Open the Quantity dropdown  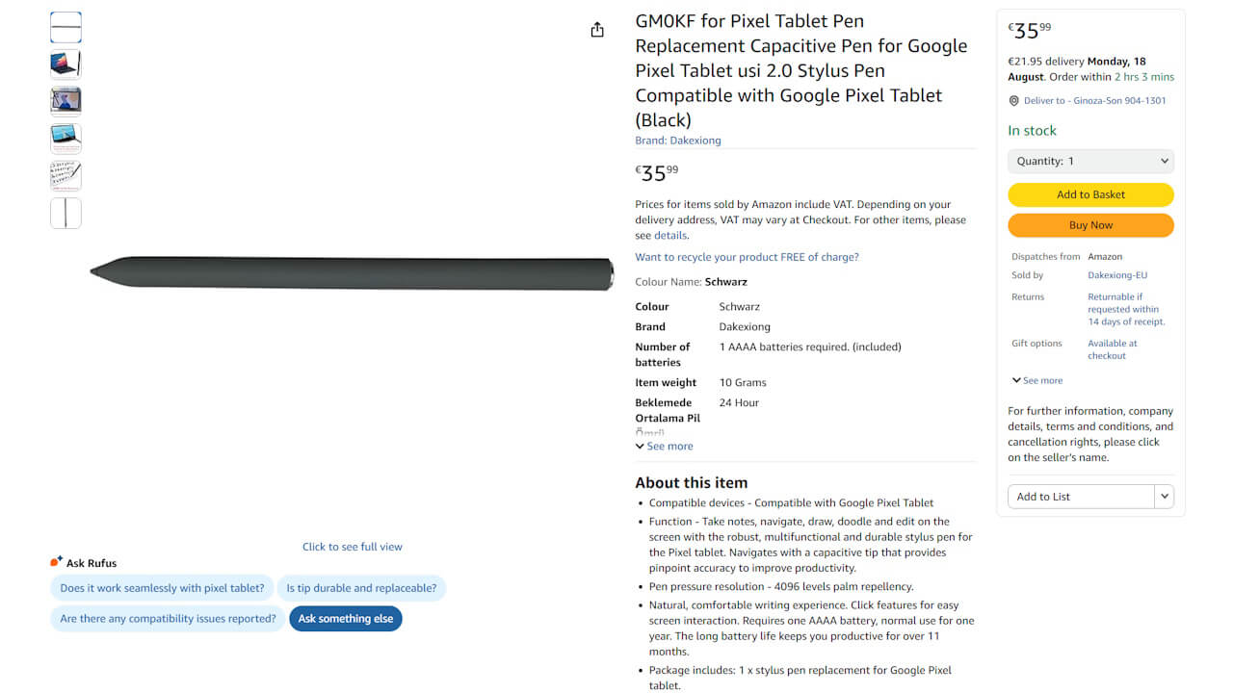pos(1090,161)
